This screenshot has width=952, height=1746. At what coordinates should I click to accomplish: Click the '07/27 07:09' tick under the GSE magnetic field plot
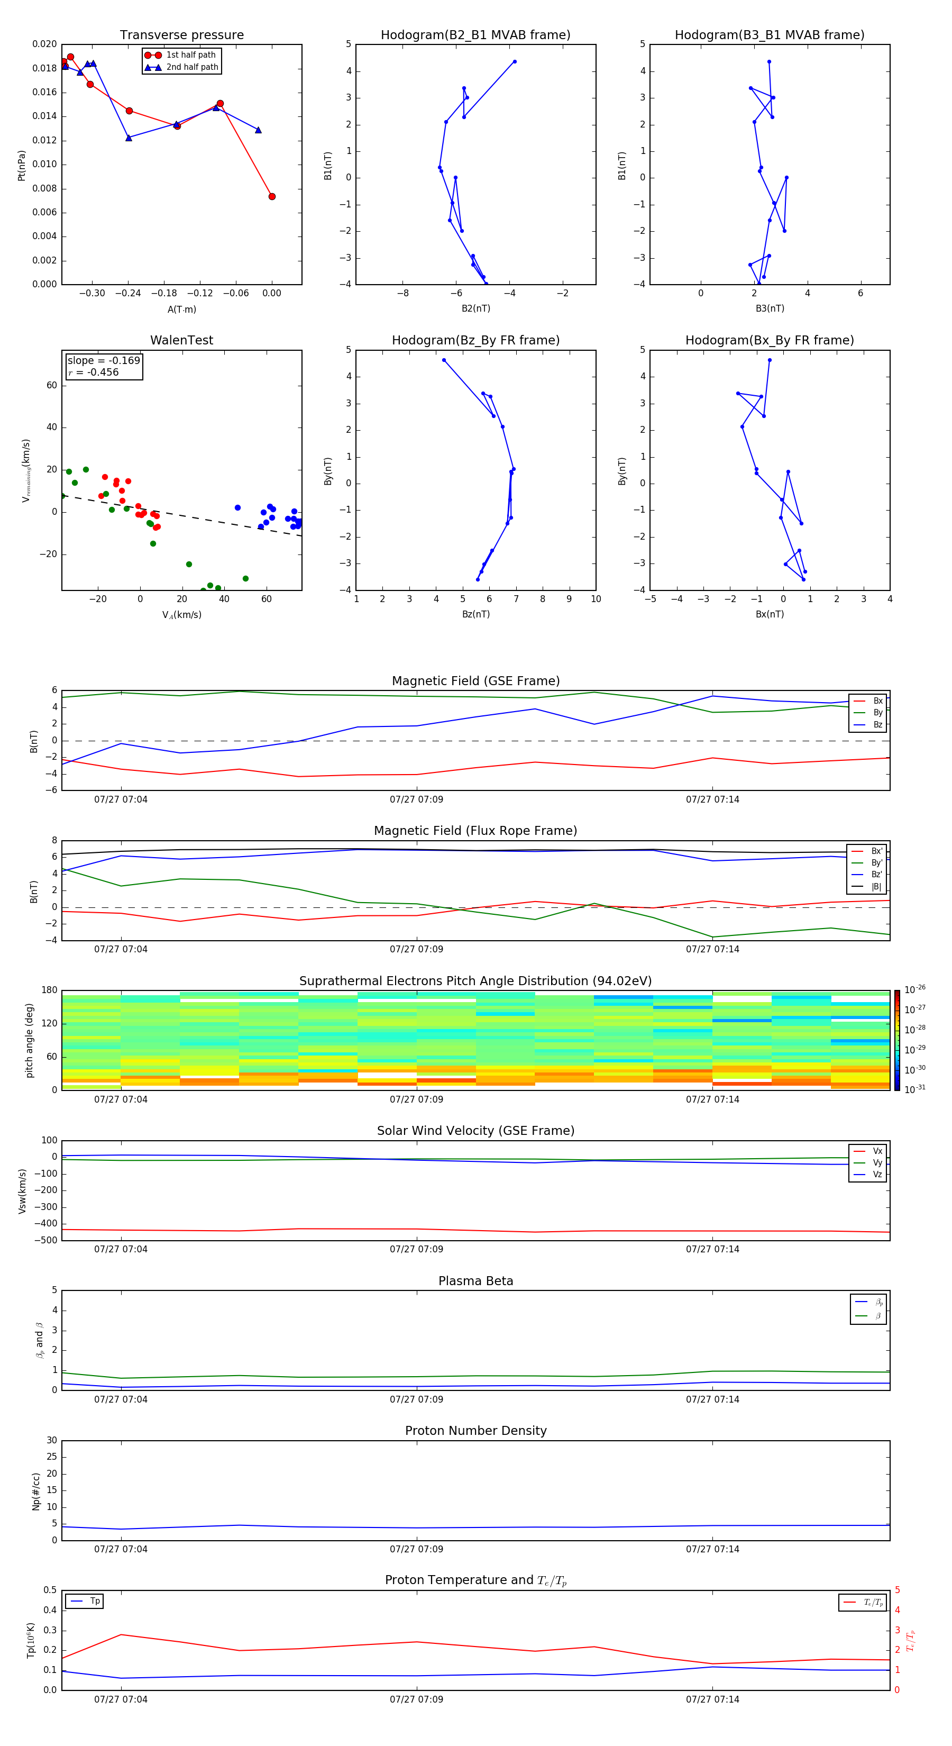coord(417,800)
